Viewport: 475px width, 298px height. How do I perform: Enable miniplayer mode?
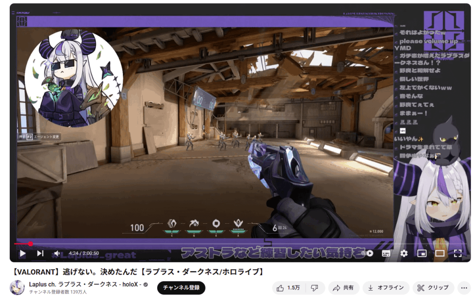click(422, 253)
